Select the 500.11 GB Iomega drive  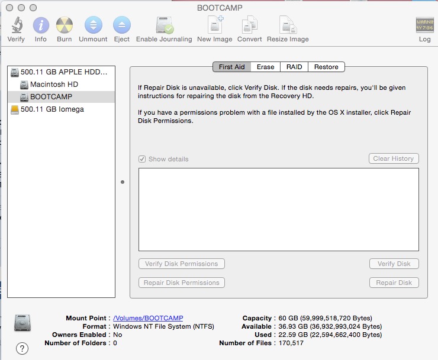(61, 109)
